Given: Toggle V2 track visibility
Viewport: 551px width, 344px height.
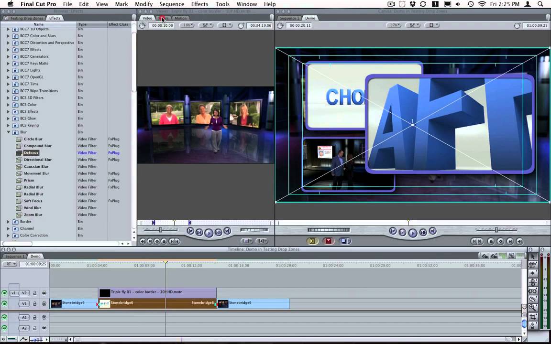Looking at the screenshot, I should [4, 293].
